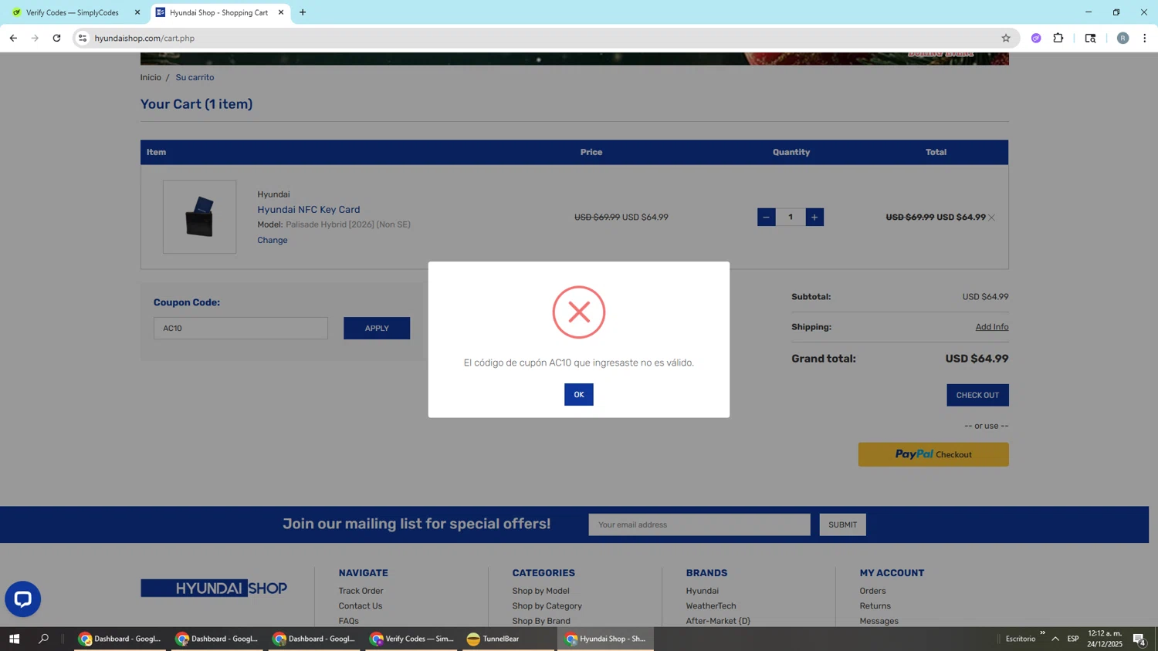
Task: Close the Hyundai Shop browser tab
Action: (x=281, y=12)
